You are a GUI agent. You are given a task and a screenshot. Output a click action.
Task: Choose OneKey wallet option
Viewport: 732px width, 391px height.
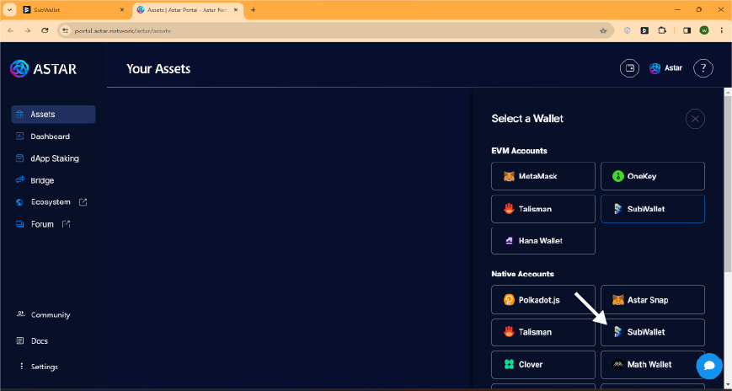652,176
